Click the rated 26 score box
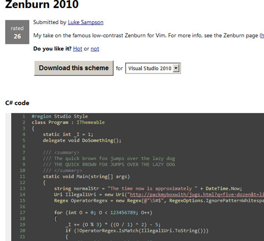264x241 pixels. pos(17,32)
